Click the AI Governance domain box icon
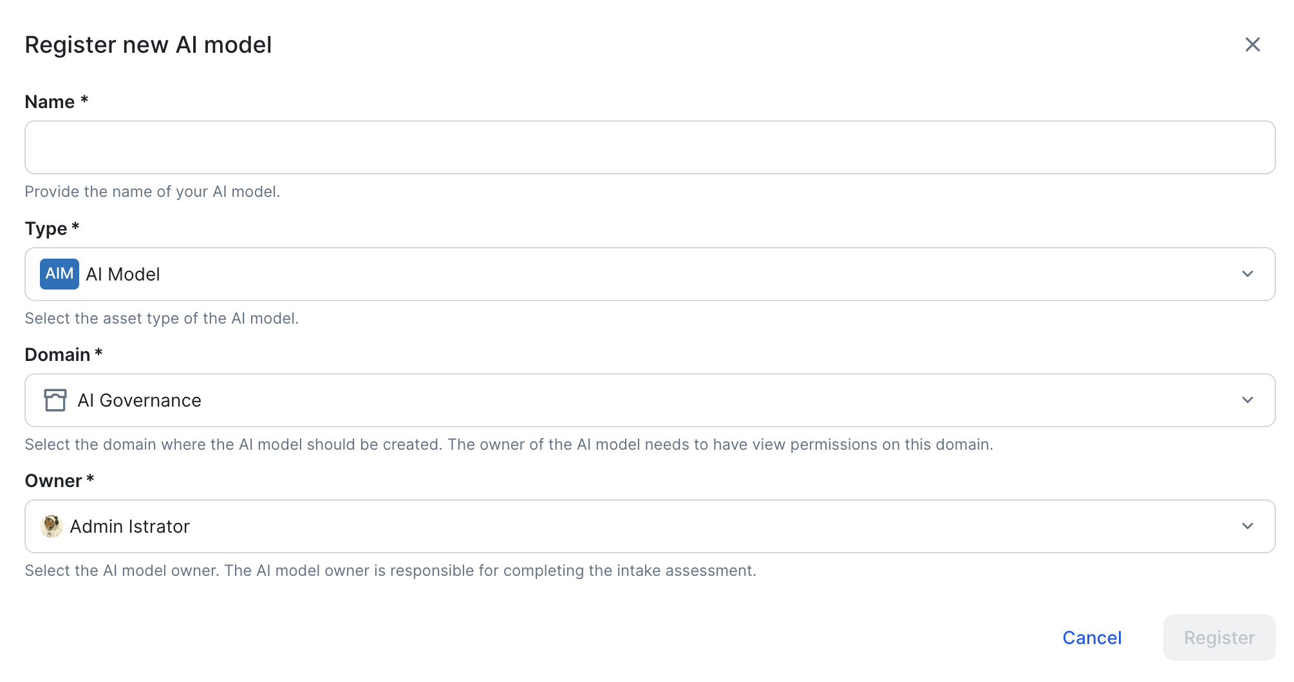 point(55,400)
